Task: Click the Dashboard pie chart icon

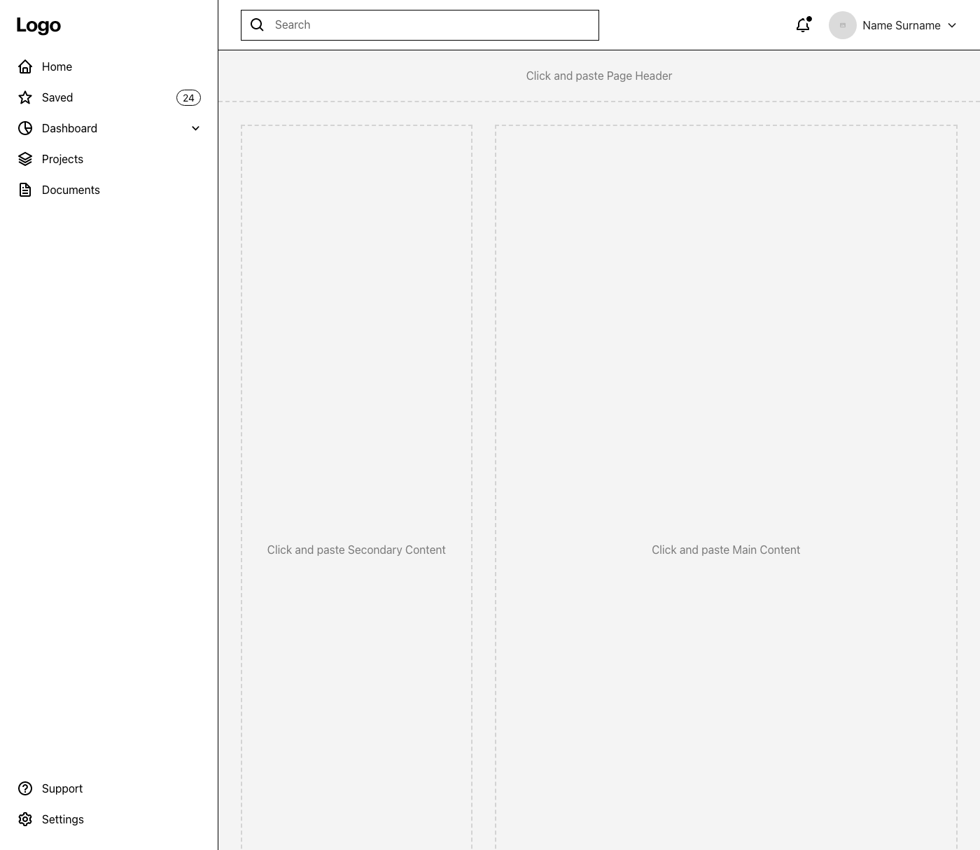Action: [25, 128]
